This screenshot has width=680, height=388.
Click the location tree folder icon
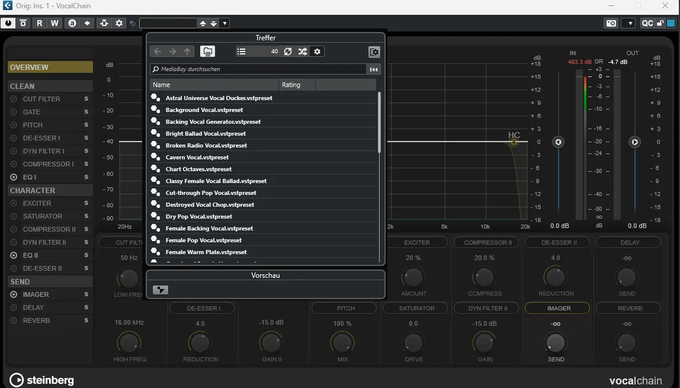coord(208,52)
